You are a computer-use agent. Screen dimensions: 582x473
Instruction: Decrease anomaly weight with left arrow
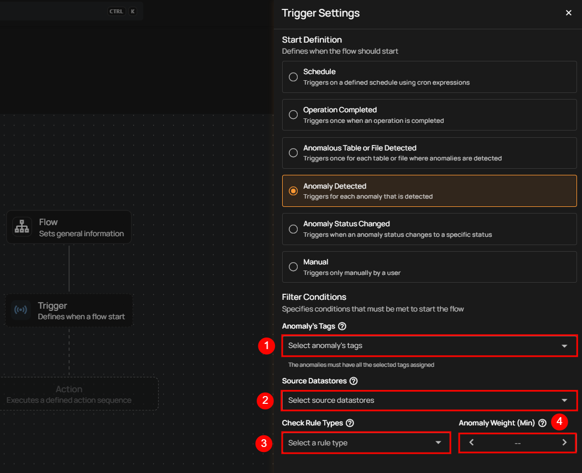tap(471, 443)
